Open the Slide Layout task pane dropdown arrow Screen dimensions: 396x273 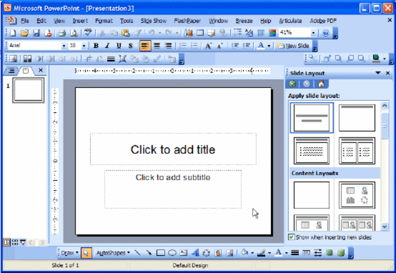378,73
